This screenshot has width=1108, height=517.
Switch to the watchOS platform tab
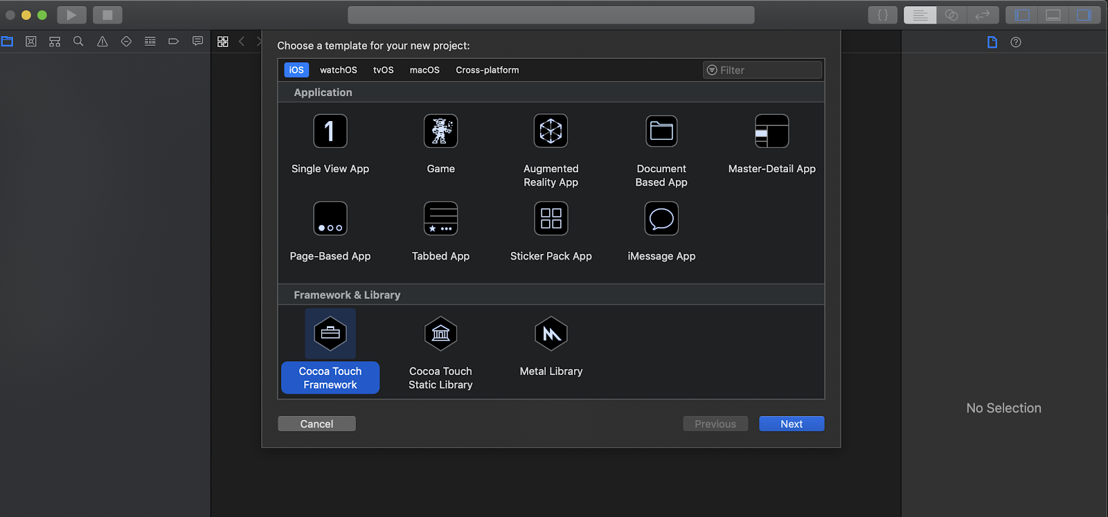click(339, 70)
